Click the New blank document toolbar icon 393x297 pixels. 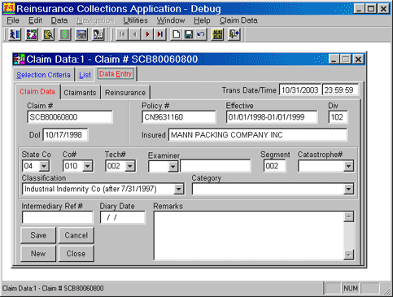[x=177, y=34]
